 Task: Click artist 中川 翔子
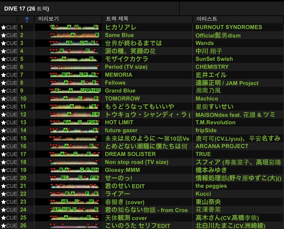click(x=209, y=51)
